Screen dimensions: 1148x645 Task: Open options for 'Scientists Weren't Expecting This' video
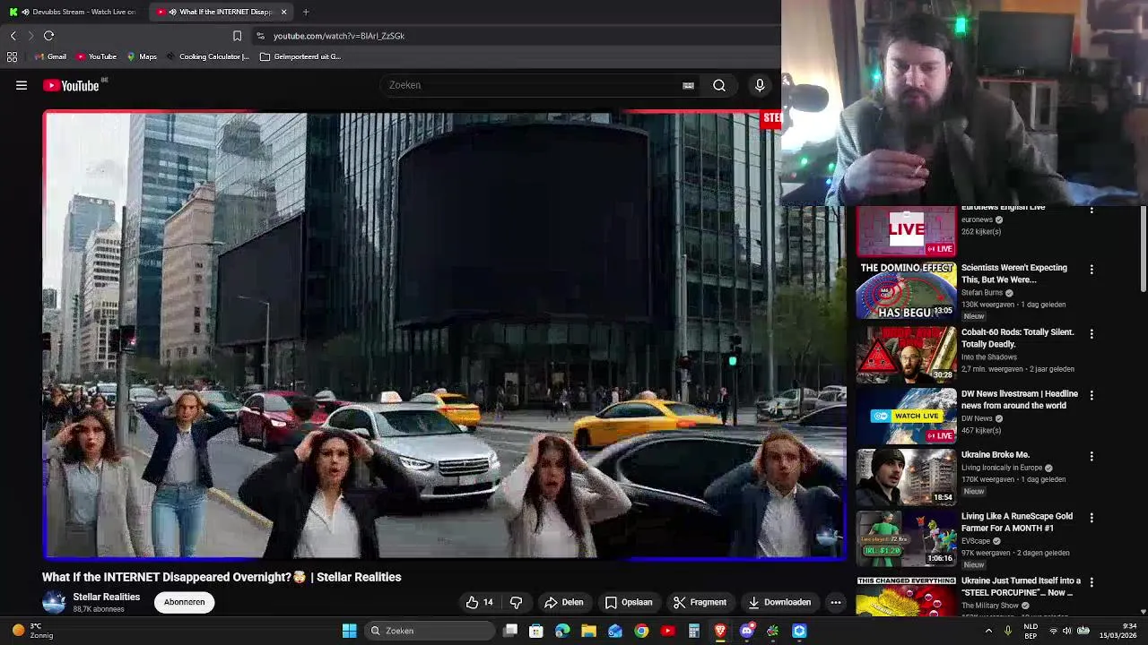tap(1091, 270)
